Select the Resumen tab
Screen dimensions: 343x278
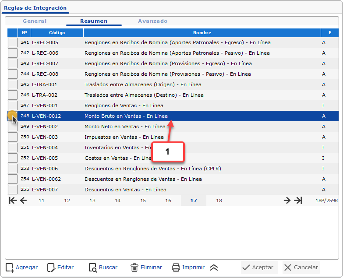tap(94, 21)
